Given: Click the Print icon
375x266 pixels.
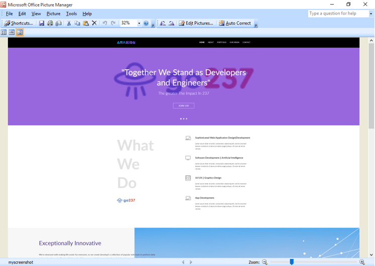Looking at the screenshot, I should (x=50, y=23).
